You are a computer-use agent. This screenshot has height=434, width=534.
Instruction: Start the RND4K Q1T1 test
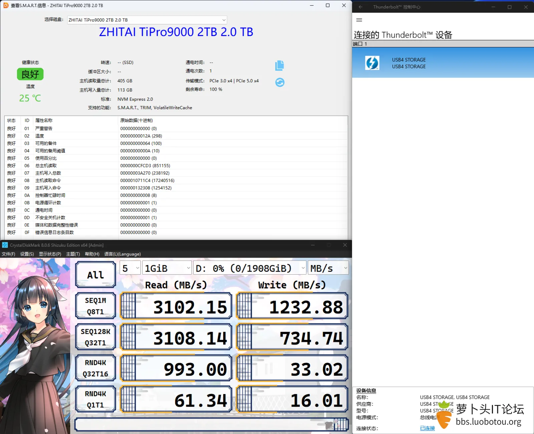(x=95, y=399)
